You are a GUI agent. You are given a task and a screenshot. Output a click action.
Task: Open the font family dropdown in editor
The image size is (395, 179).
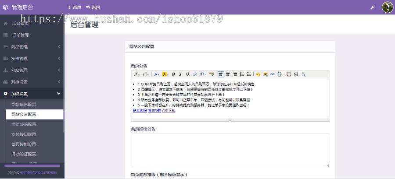[x=137, y=74]
